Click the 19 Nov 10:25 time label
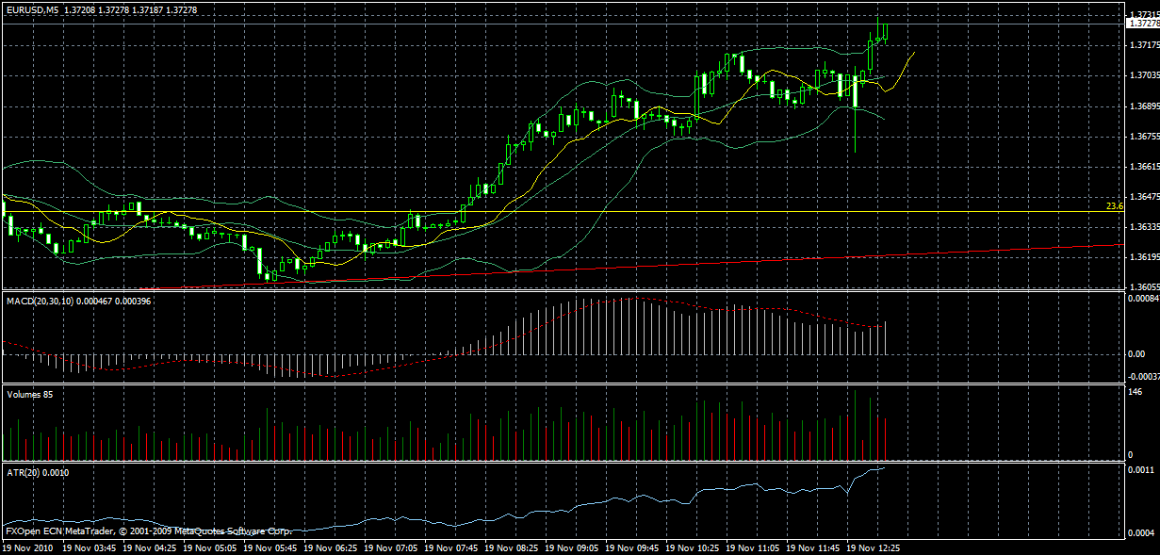The height and width of the screenshot is (555, 1160). [x=691, y=547]
